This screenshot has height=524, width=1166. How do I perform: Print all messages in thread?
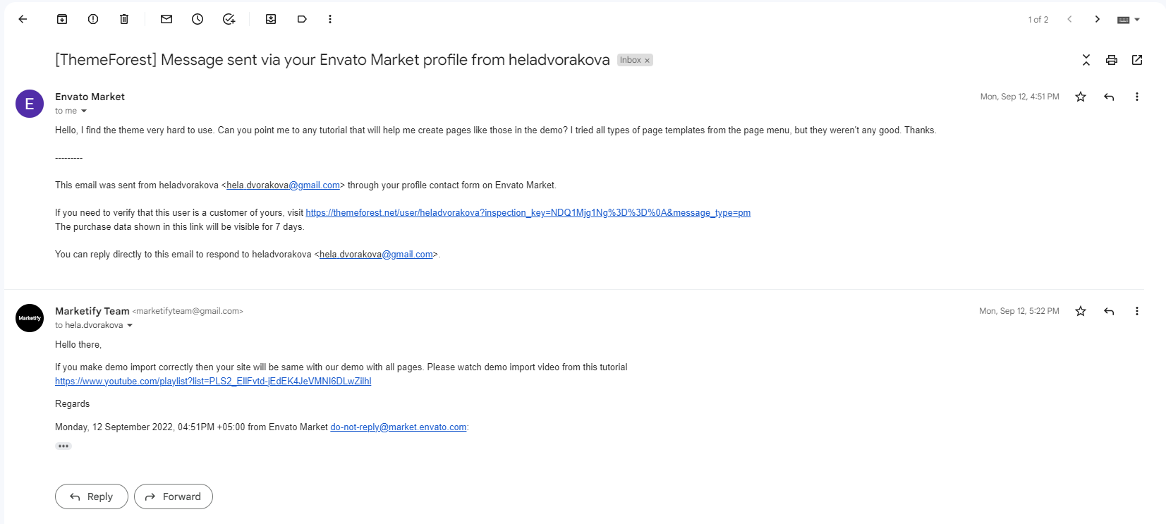pos(1112,60)
